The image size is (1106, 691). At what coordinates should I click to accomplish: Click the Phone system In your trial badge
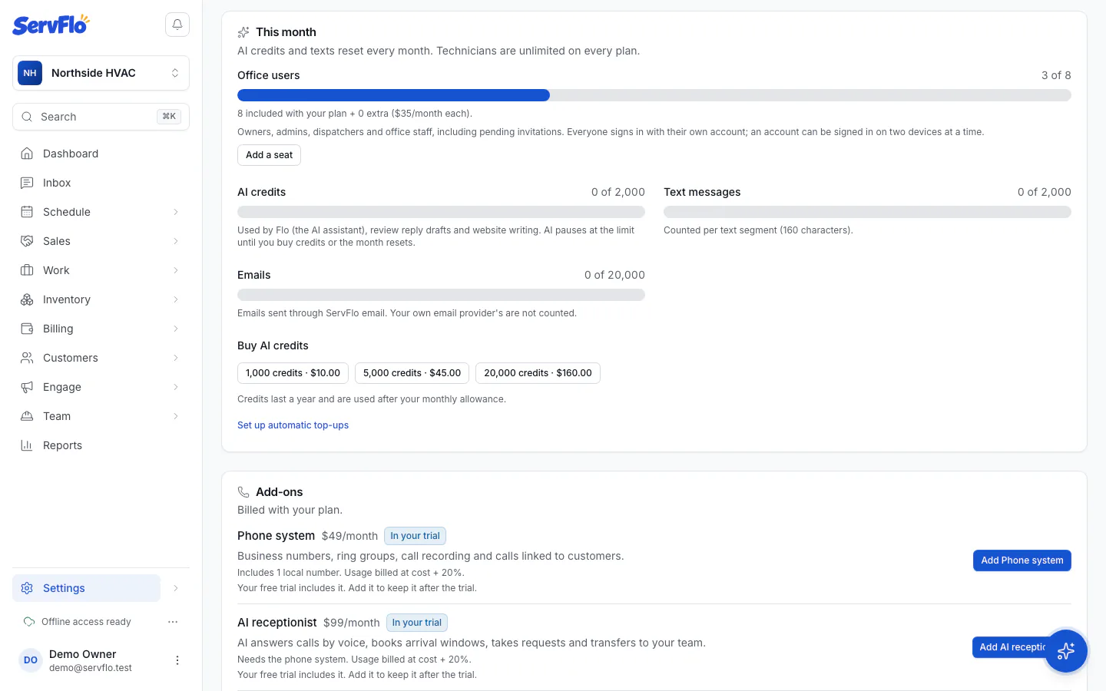click(415, 536)
